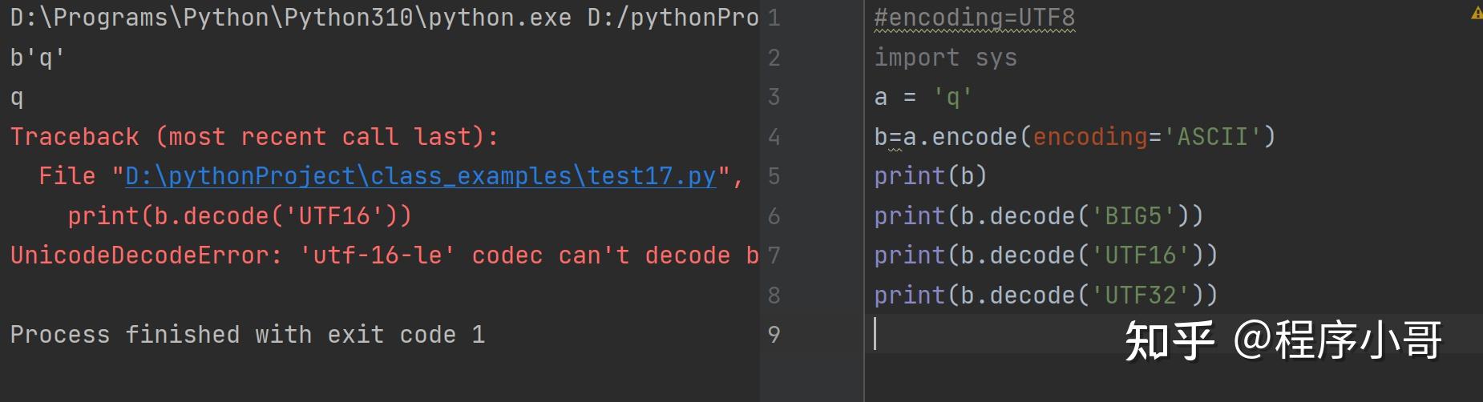Place cursor on the import sys line
Image resolution: width=1483 pixels, height=402 pixels.
point(945,58)
